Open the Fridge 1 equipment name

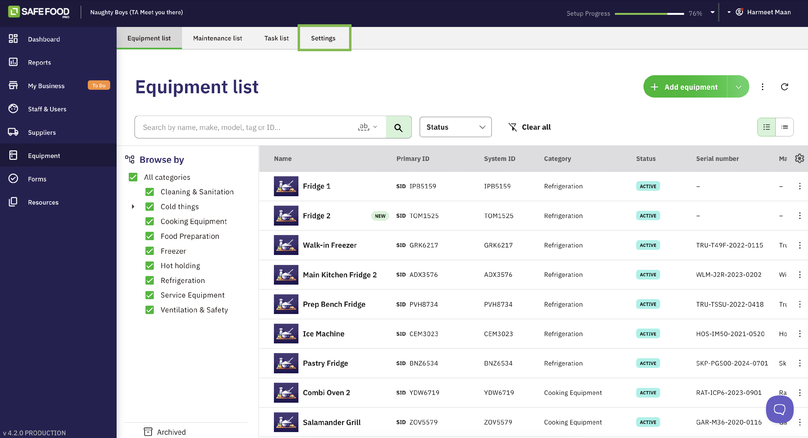pos(316,186)
